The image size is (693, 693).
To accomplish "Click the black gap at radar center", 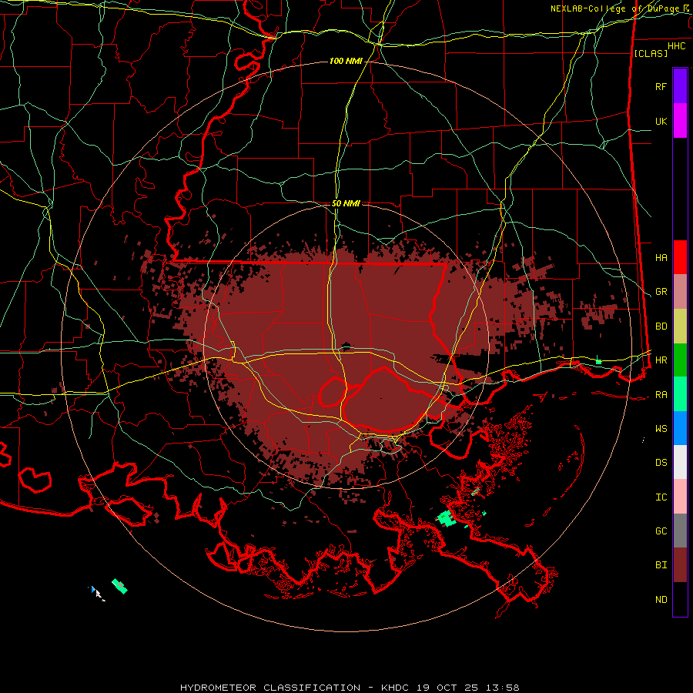I will pos(346,345).
